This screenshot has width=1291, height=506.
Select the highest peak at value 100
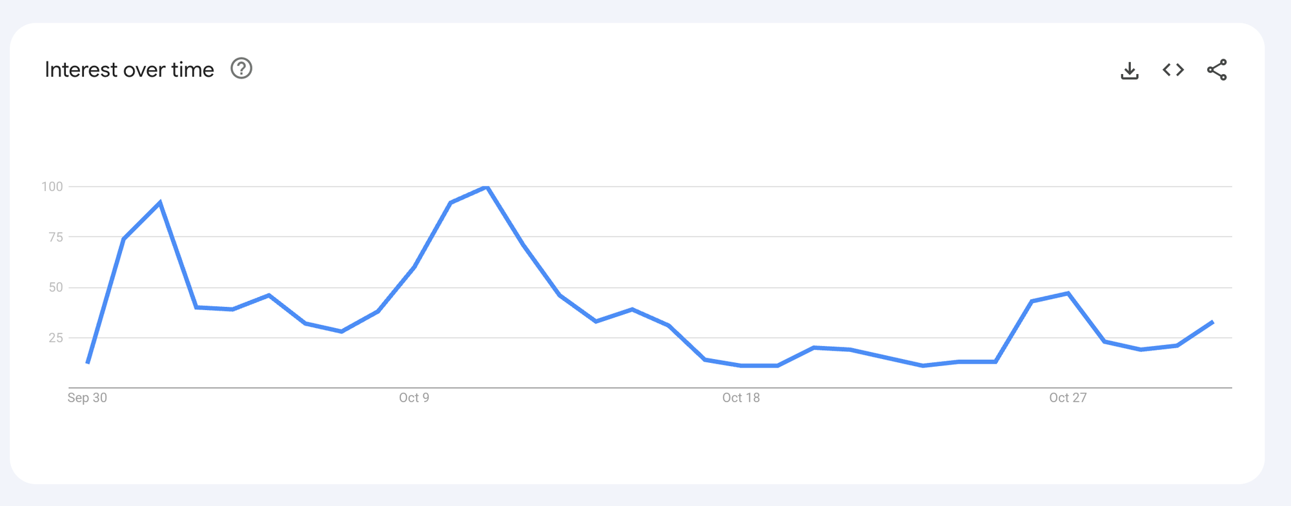(x=487, y=187)
